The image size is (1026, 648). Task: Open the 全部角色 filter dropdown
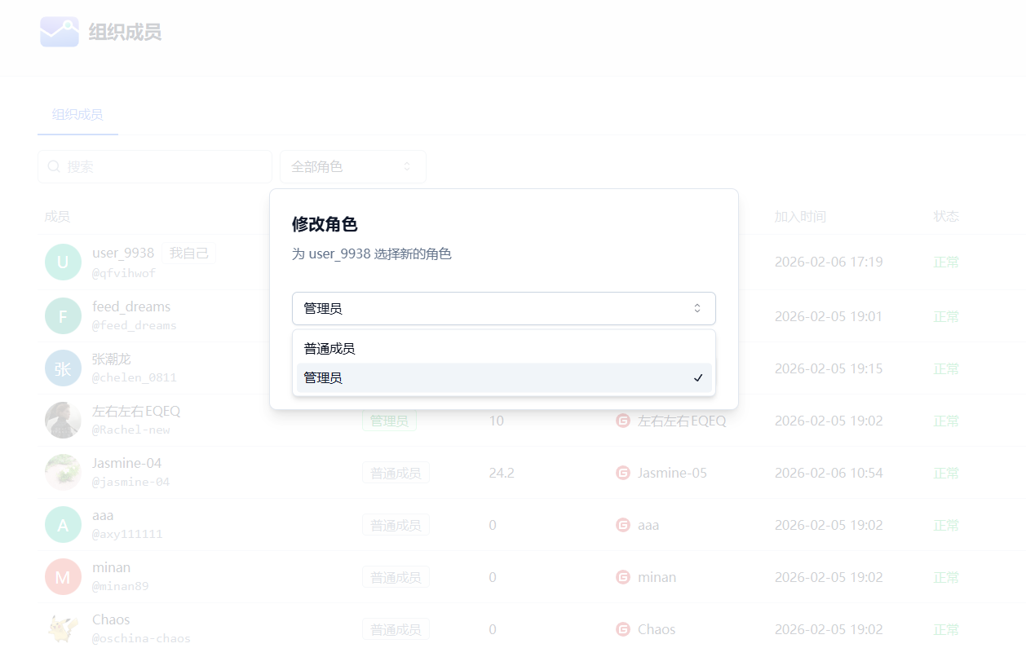[352, 166]
